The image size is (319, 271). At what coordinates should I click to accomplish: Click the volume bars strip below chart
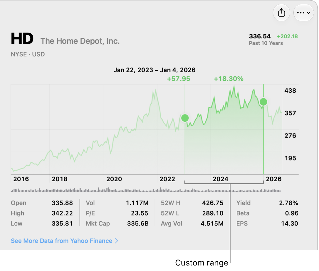[146, 190]
